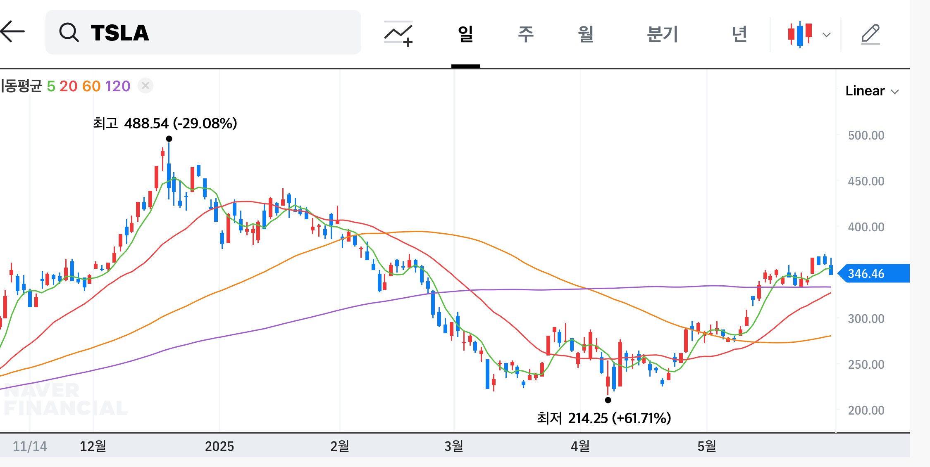The image size is (930, 467).
Task: Click the 최저 214.25 (+61.71%) label
Action: pos(604,418)
